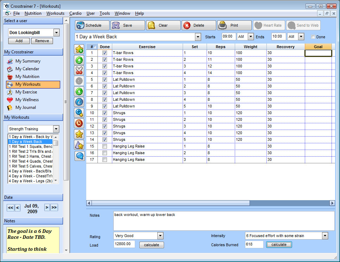Click the green plus add-row icon

tap(80, 60)
